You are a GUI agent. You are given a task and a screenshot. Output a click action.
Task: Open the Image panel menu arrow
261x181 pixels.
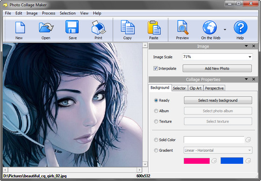[x=247, y=46]
